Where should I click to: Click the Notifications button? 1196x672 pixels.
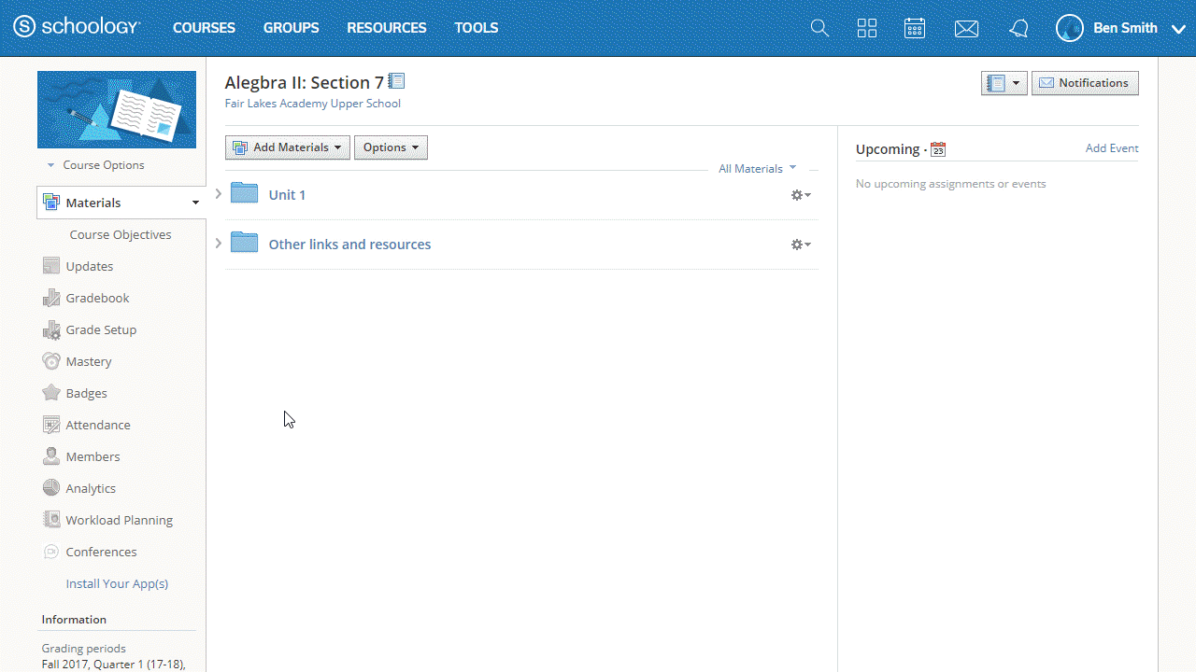(x=1085, y=83)
